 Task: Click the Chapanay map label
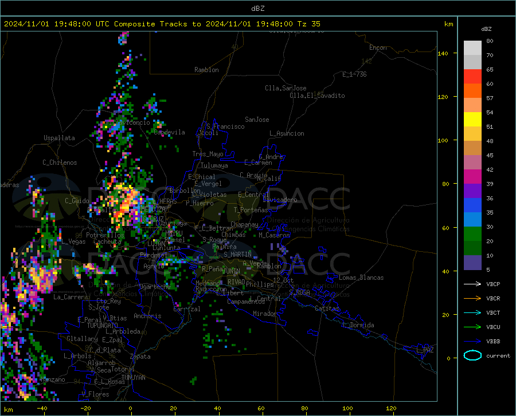(x=244, y=224)
